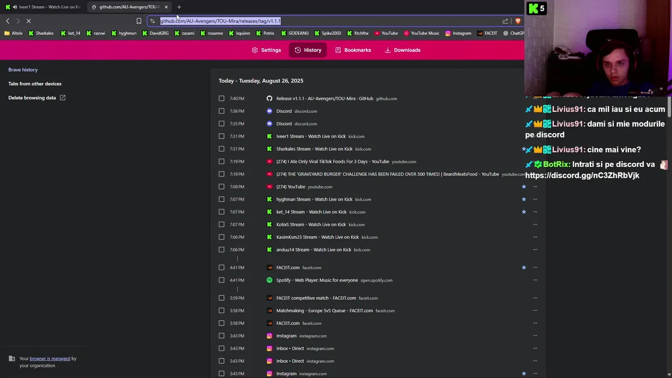Screen dimensions: 672x378
Task: Check the KasimKsm23 Stream entry
Action: pyautogui.click(x=222, y=237)
